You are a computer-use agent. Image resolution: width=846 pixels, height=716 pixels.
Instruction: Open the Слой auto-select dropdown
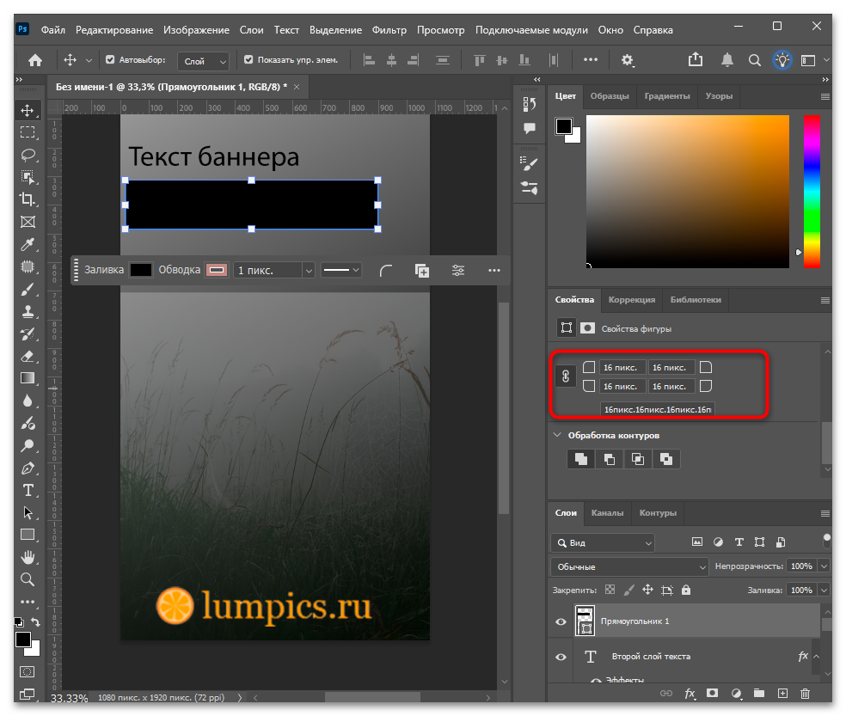204,61
